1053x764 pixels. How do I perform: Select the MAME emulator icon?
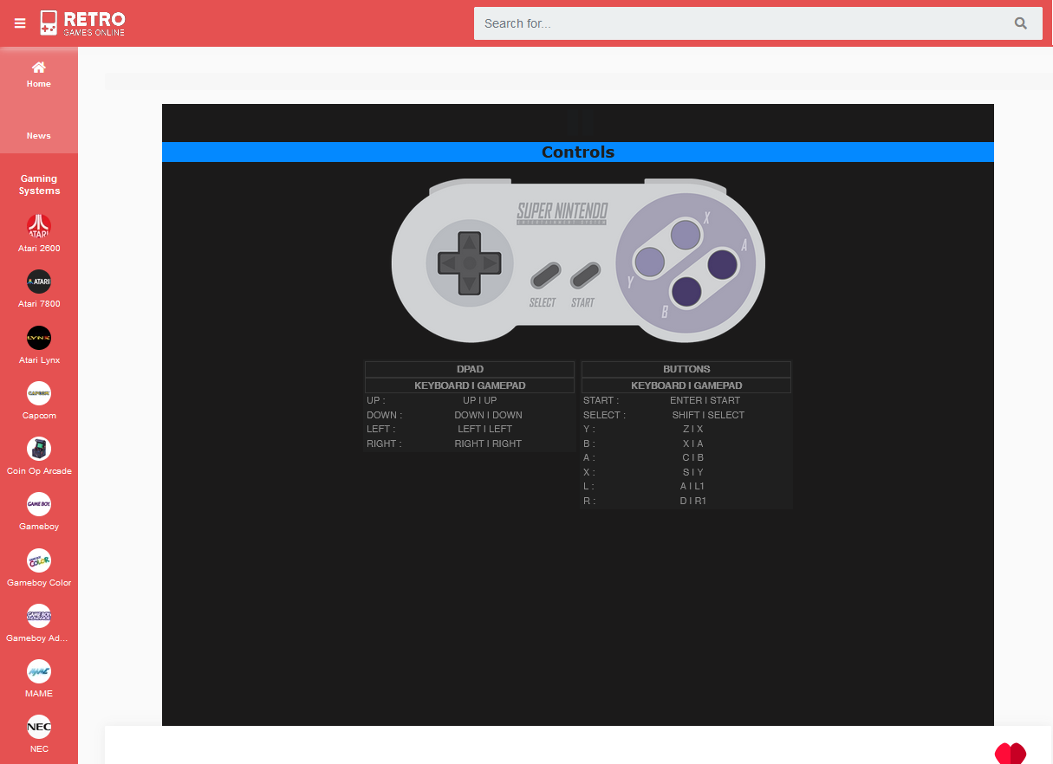pos(38,671)
